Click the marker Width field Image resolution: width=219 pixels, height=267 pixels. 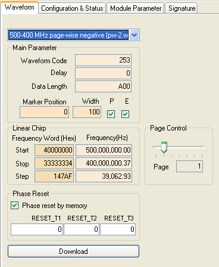tap(87, 112)
